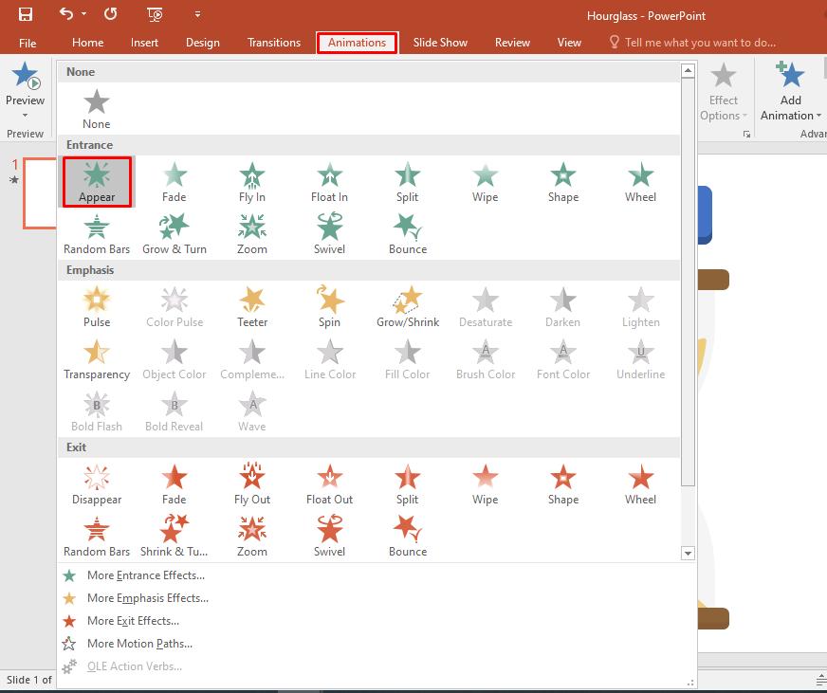This screenshot has height=693, width=827.
Task: Apply the Fly In entrance effect
Action: [x=251, y=181]
